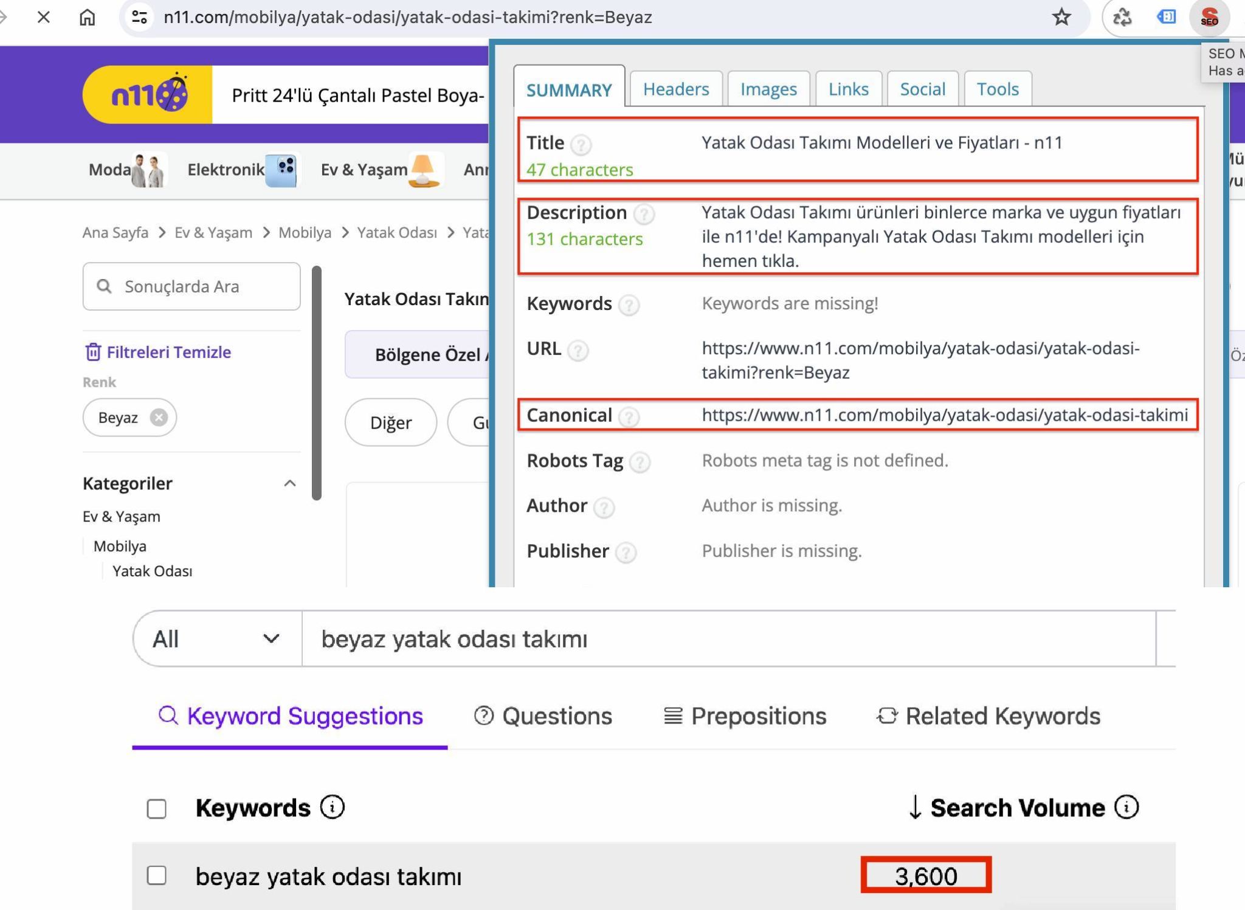Screen dimensions: 1245x910
Task: Check the 'beyaz yatak odası takımı' row checkbox
Action: [x=157, y=875]
